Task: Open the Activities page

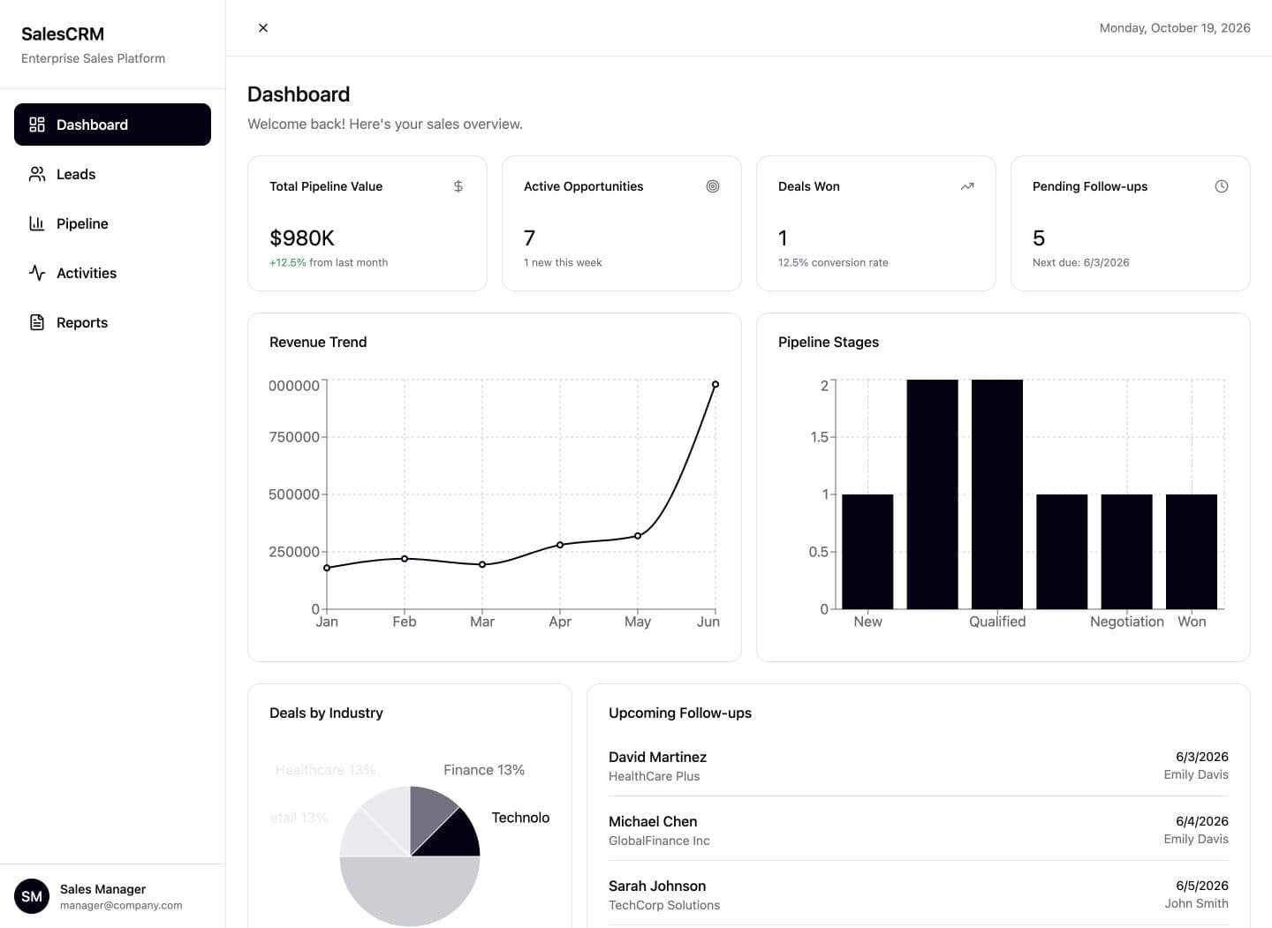Action: (112, 273)
